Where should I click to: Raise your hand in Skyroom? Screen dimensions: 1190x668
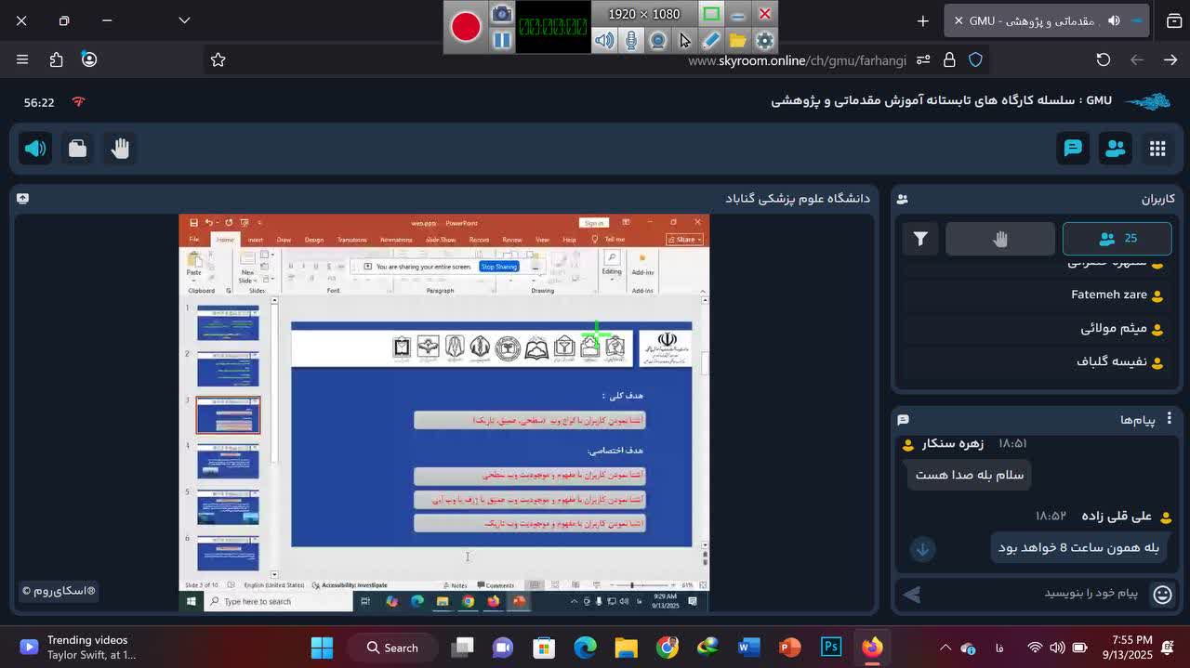coord(120,149)
